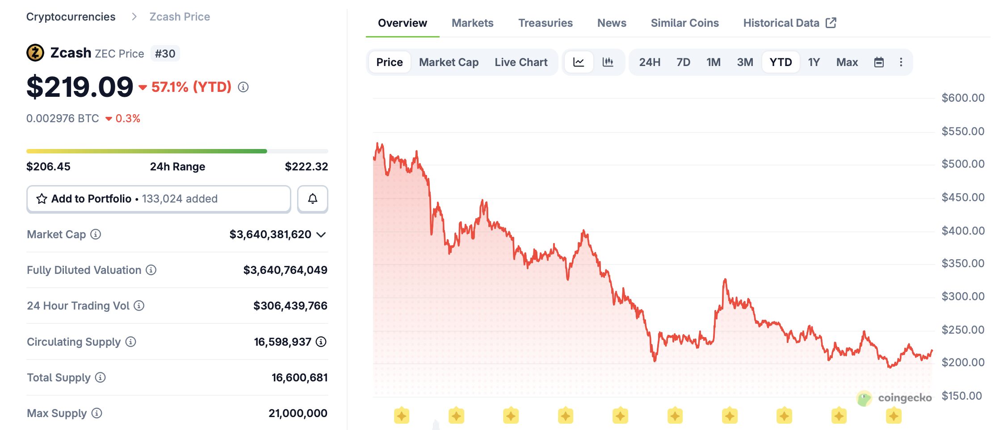This screenshot has height=430, width=1007.
Task: Open the calendar date range picker
Action: (878, 62)
